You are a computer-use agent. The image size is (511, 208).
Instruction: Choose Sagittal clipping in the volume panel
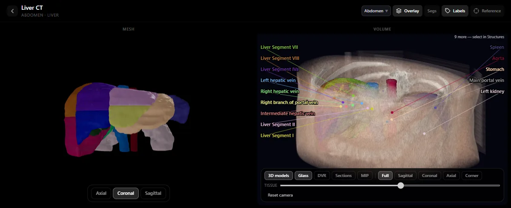(x=405, y=175)
